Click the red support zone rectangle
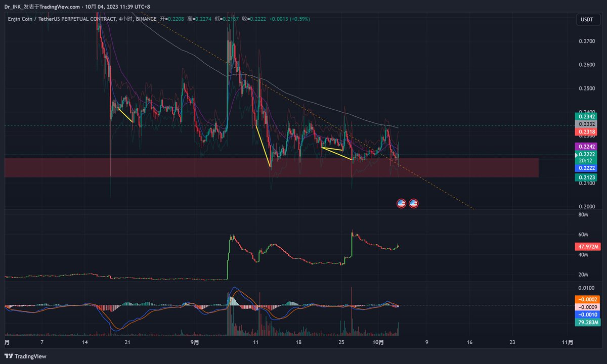Screen dimensions: 607x364 click(x=272, y=167)
